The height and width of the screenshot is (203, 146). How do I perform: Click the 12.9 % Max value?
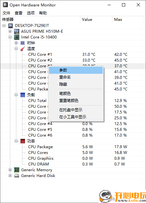[120, 101]
